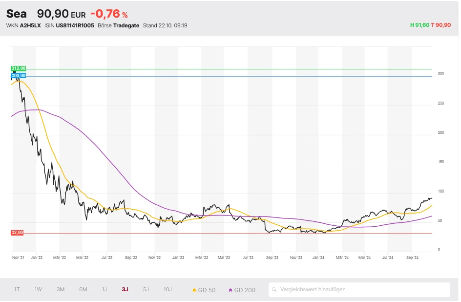This screenshot has width=461, height=302.
Task: Show the 10J chart range
Action: point(168,289)
